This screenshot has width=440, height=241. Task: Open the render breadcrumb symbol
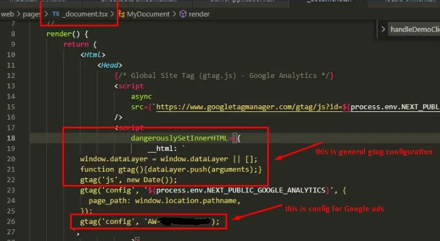199,14
